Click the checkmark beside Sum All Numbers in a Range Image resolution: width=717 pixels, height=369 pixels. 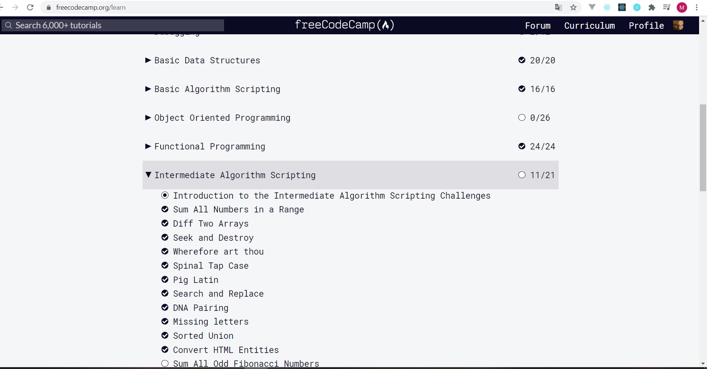[x=165, y=209]
